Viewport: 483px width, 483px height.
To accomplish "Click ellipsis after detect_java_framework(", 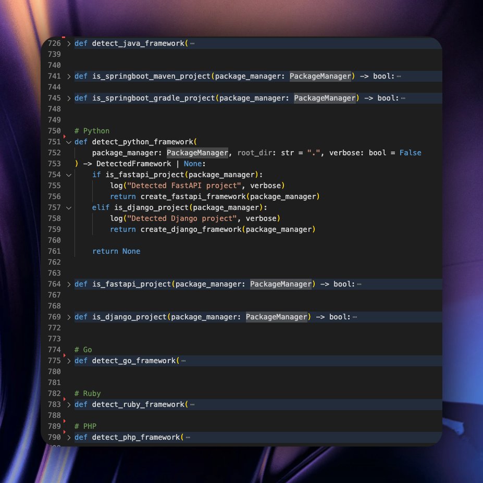I will tap(192, 44).
